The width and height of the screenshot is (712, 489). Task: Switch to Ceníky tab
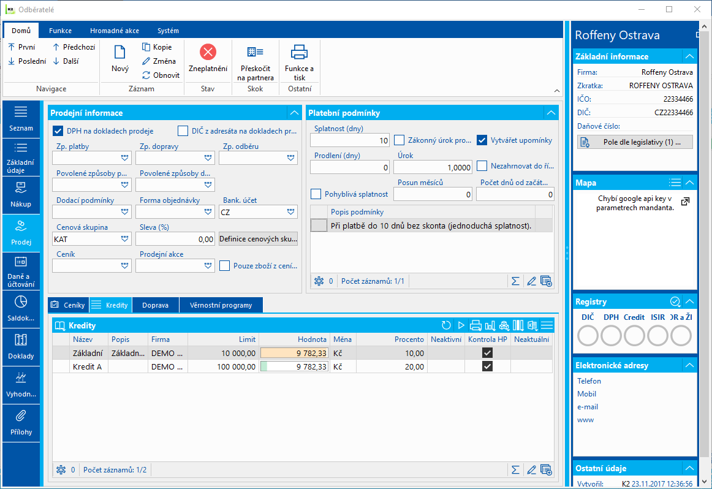(69, 305)
